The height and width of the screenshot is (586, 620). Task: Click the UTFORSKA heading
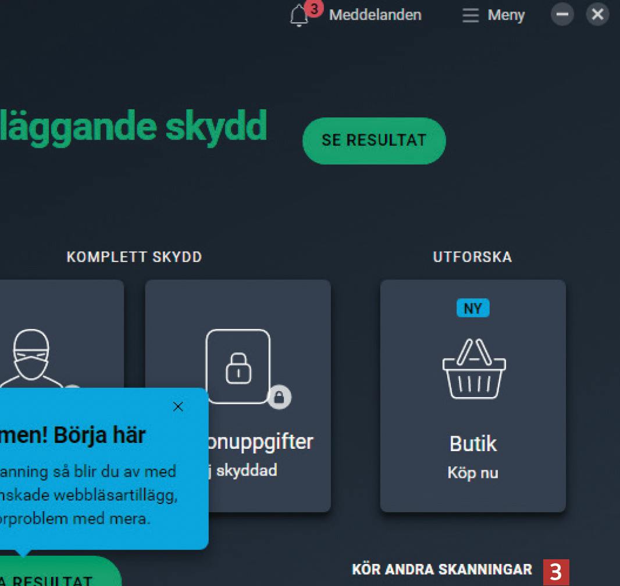tap(472, 257)
